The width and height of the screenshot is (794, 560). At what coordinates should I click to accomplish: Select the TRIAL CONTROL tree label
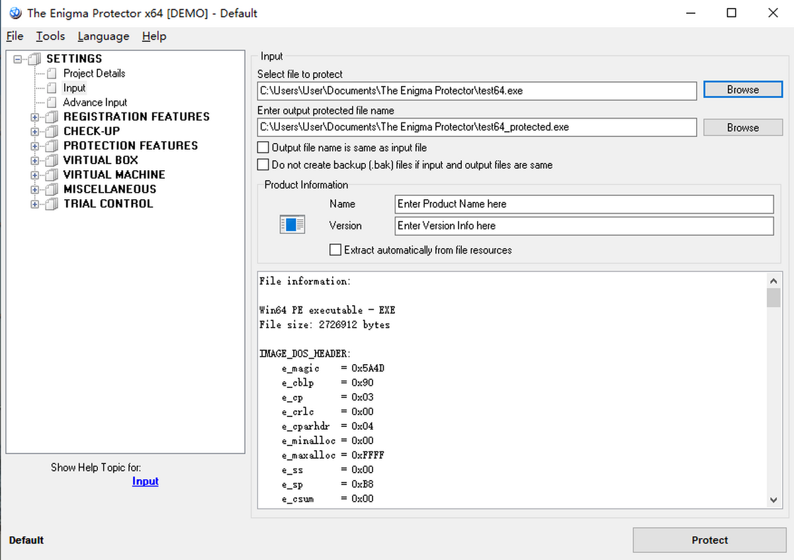[x=108, y=205]
